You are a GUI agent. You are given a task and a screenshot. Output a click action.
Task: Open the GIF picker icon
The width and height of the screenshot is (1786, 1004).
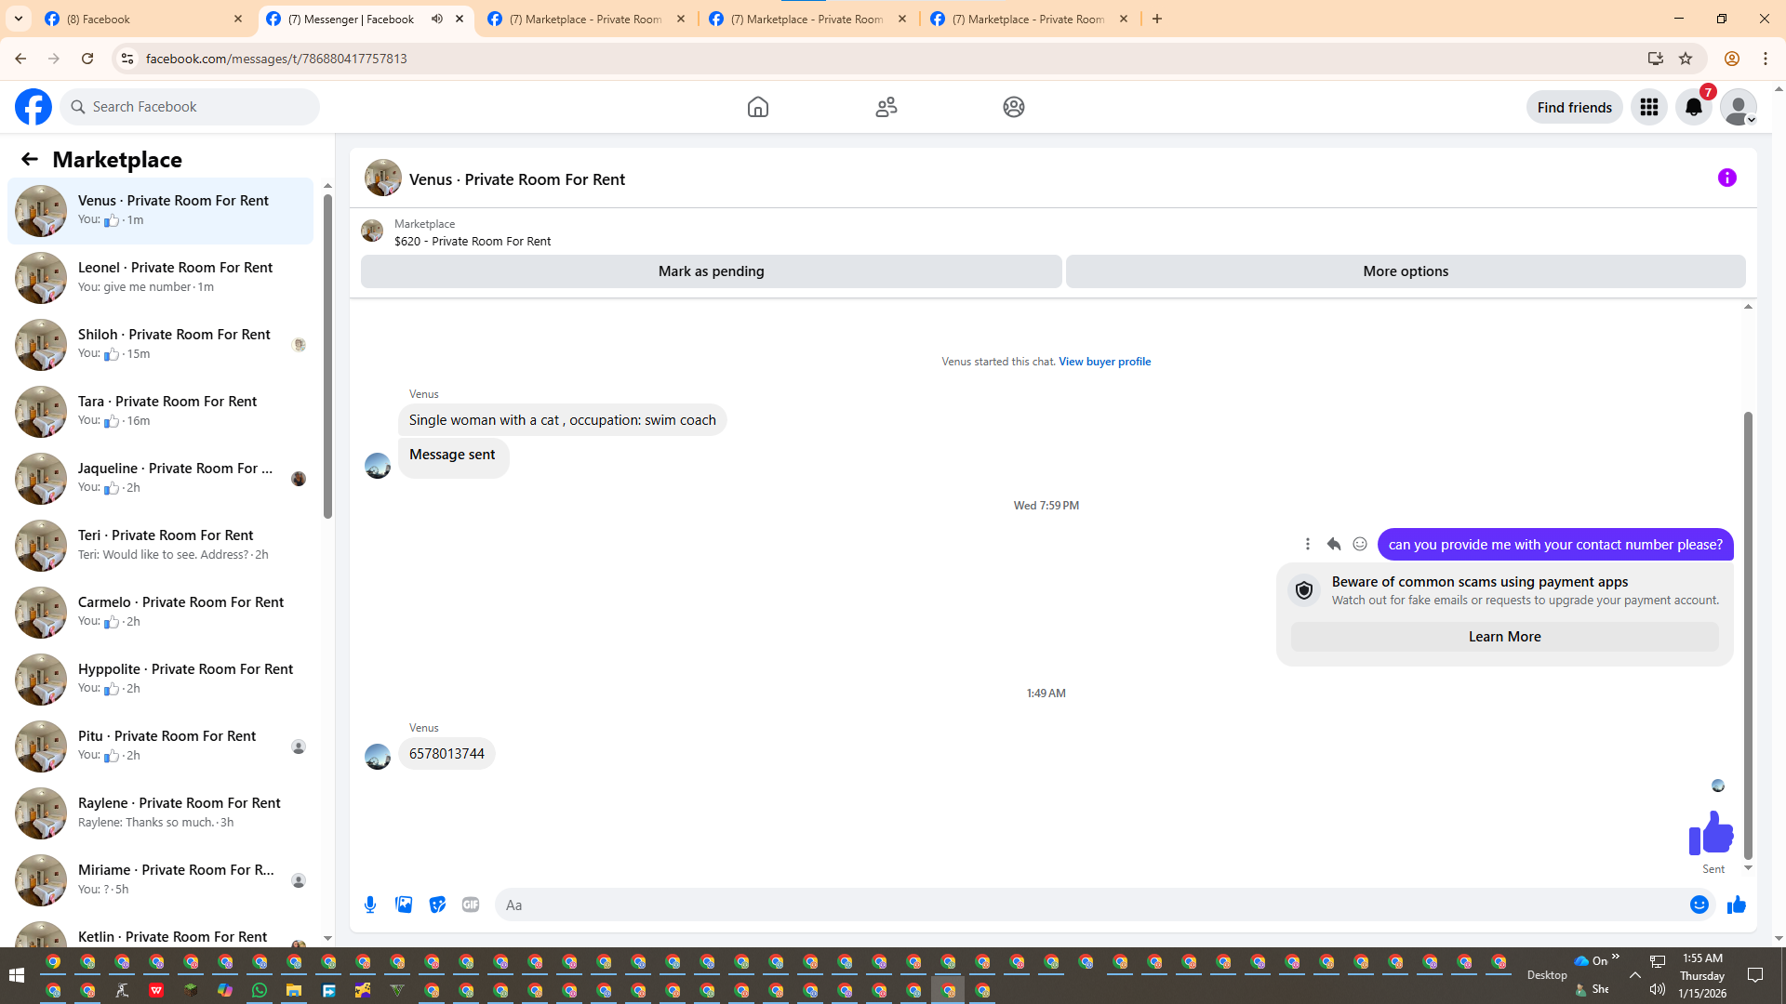471,905
